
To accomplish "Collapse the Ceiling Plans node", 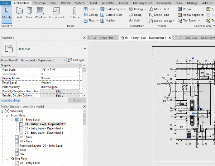I will pos(7,159).
